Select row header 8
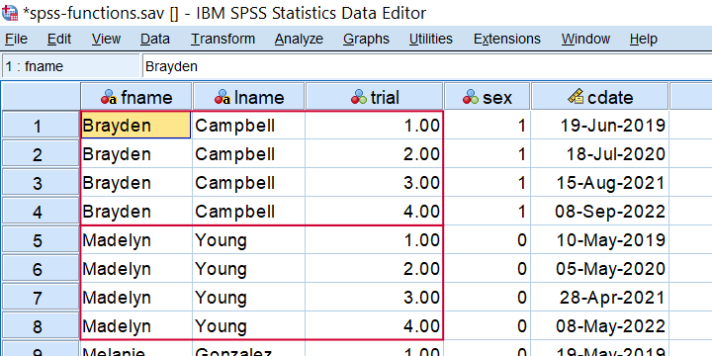Screen dimensions: 712x356 (41, 325)
